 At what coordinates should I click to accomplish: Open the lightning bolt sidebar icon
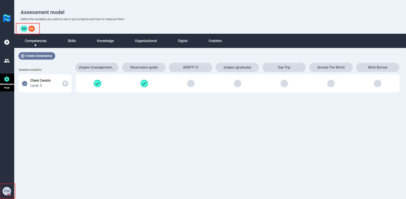[x=7, y=42]
